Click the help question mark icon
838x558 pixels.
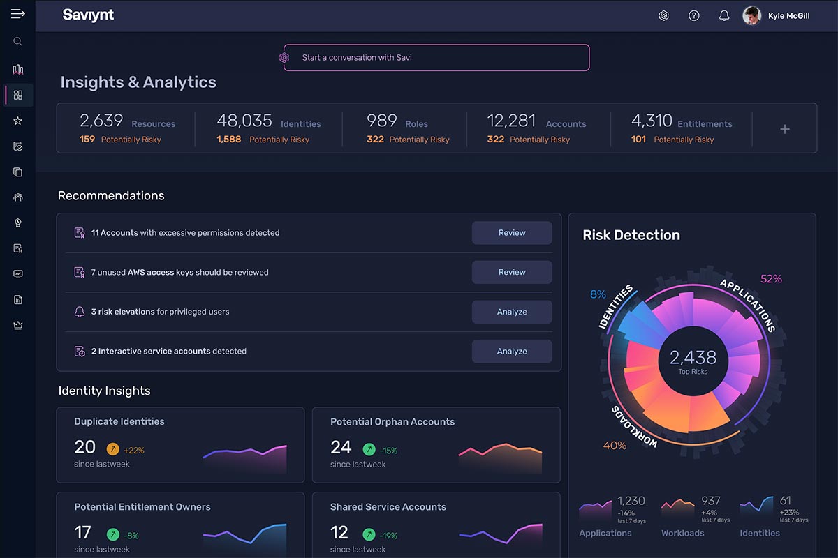pyautogui.click(x=693, y=15)
